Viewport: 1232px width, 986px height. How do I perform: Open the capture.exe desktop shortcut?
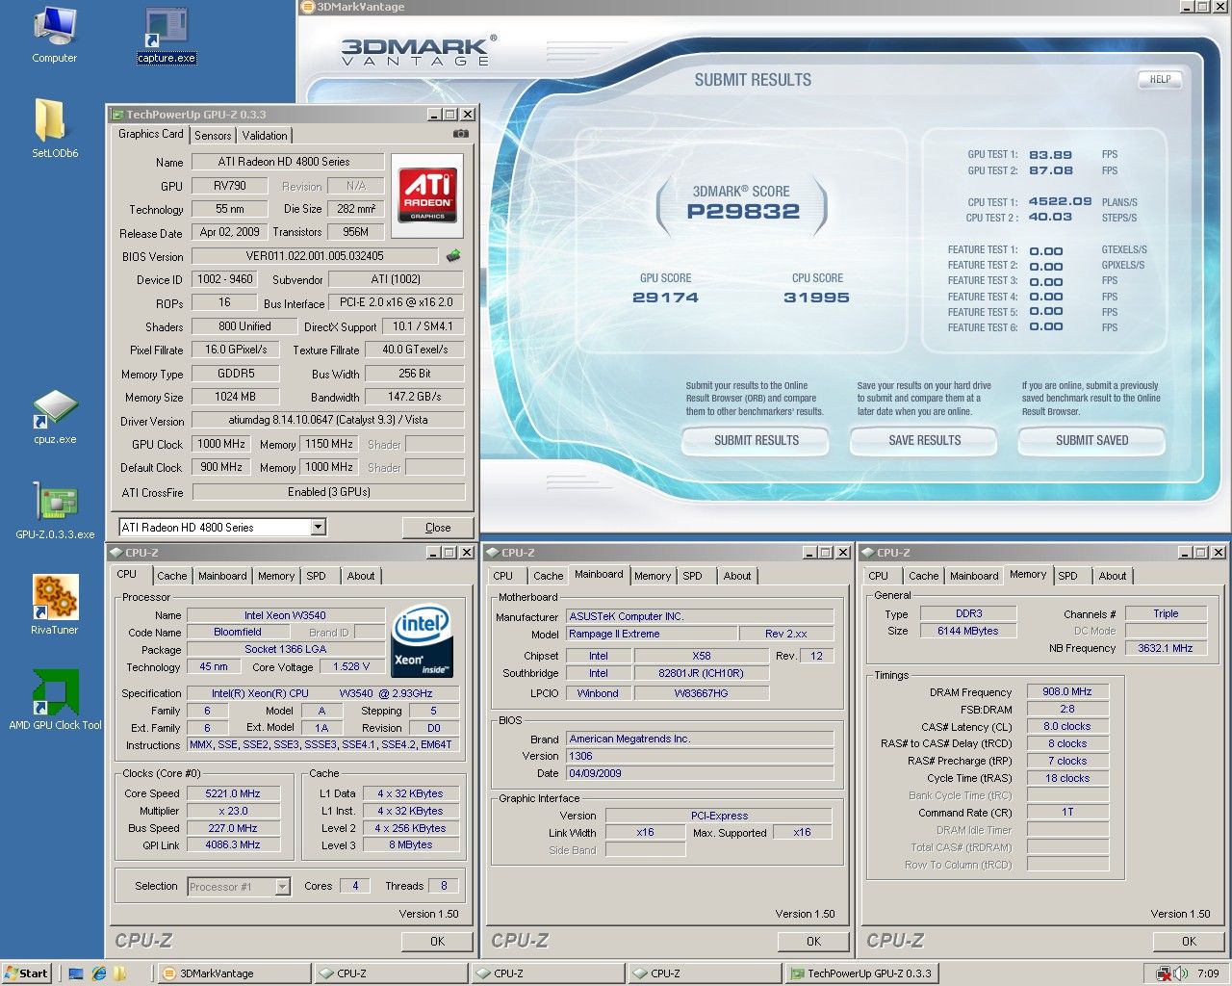click(x=167, y=36)
